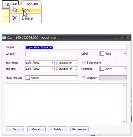
Task: Confirm the appointment with OK button
Action: click(15, 129)
